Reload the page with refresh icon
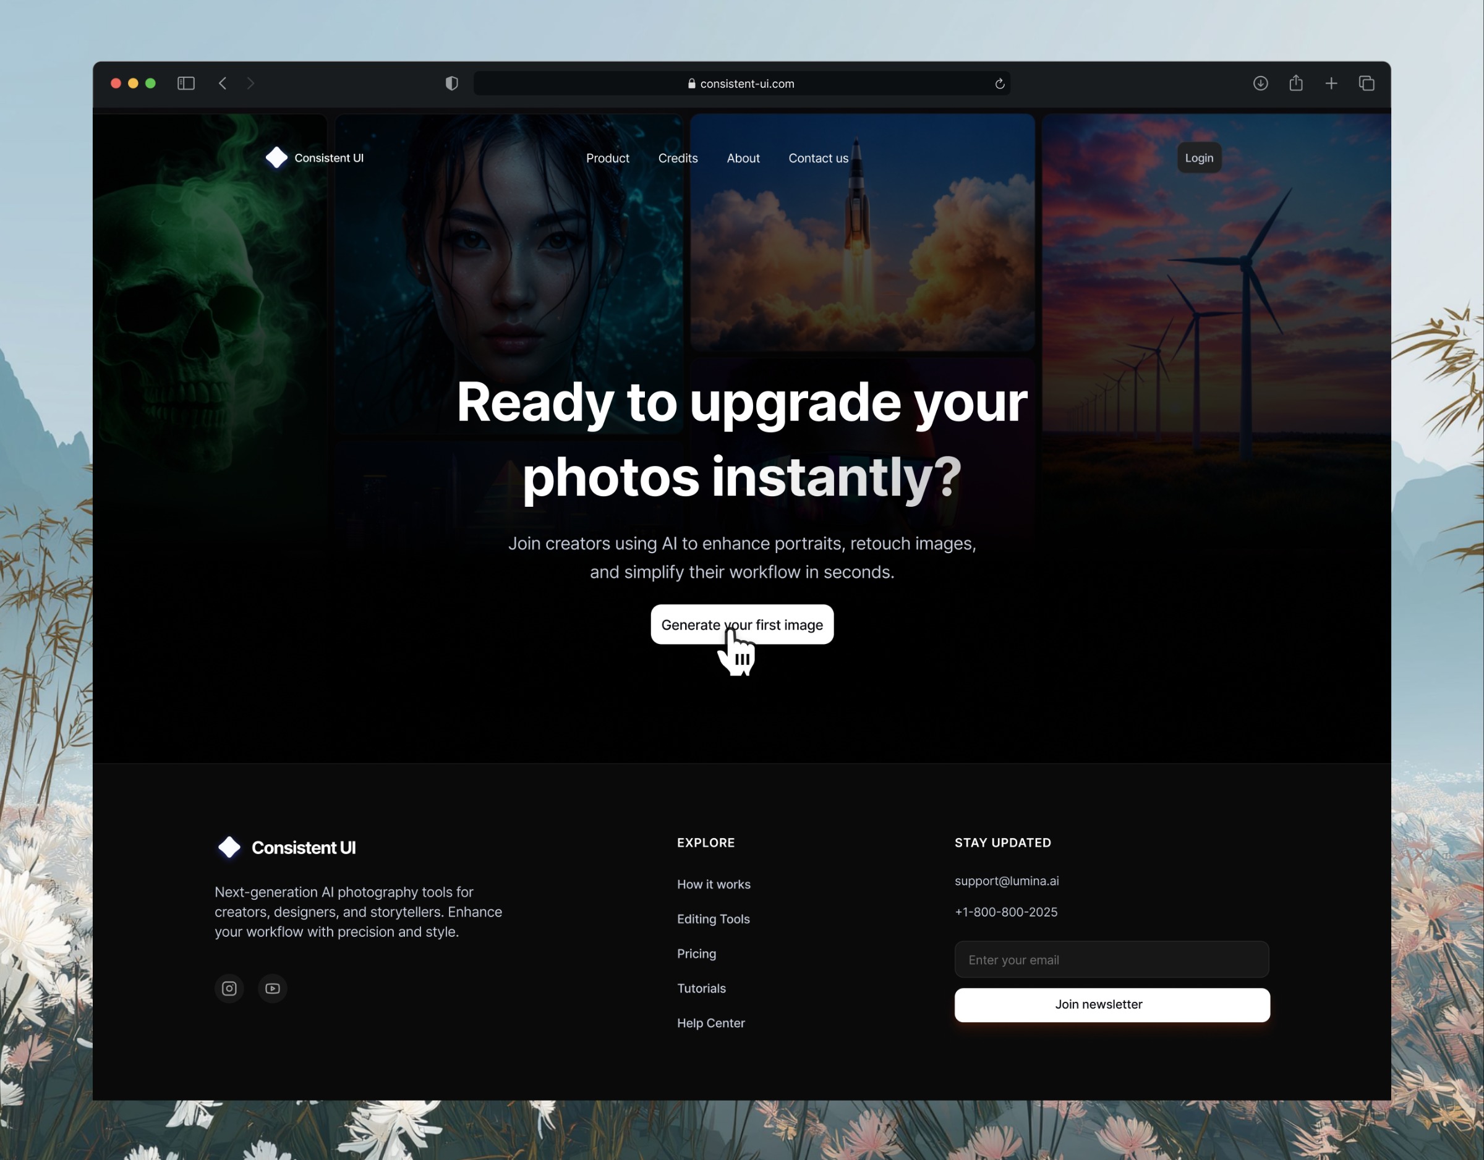 point(999,83)
